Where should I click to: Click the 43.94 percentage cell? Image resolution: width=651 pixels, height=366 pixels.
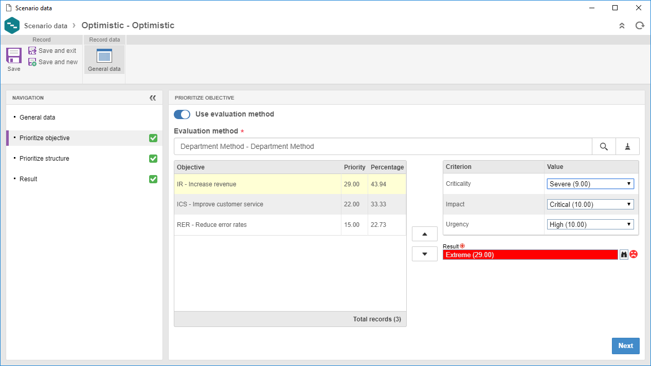[x=387, y=184]
